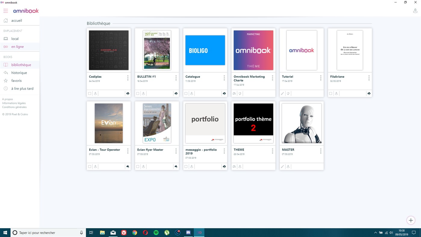Viewport: 421px width, 237px height.
Task: Select the cloud download icon on Codiplas card
Action: pyautogui.click(x=128, y=93)
